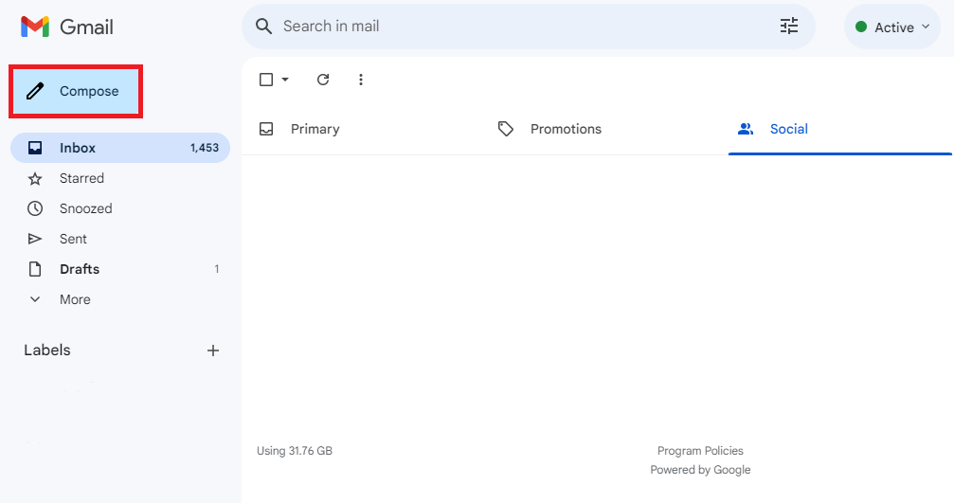
Task: Create a new label with plus
Action: pyautogui.click(x=213, y=350)
